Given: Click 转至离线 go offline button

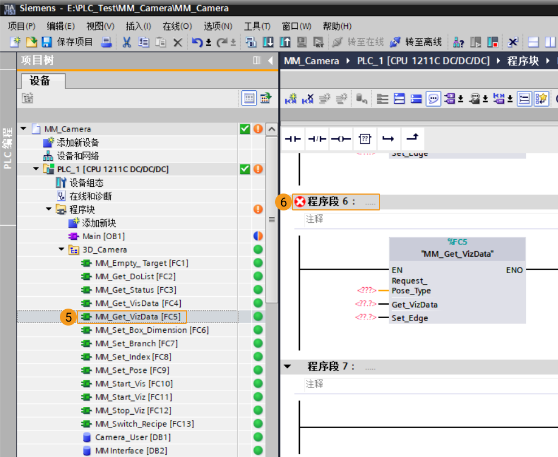Looking at the screenshot, I should (x=416, y=42).
